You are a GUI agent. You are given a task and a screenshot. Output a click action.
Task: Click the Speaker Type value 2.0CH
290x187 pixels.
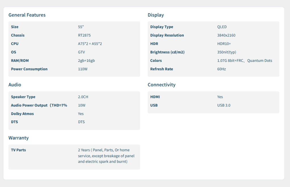pyautogui.click(x=83, y=97)
